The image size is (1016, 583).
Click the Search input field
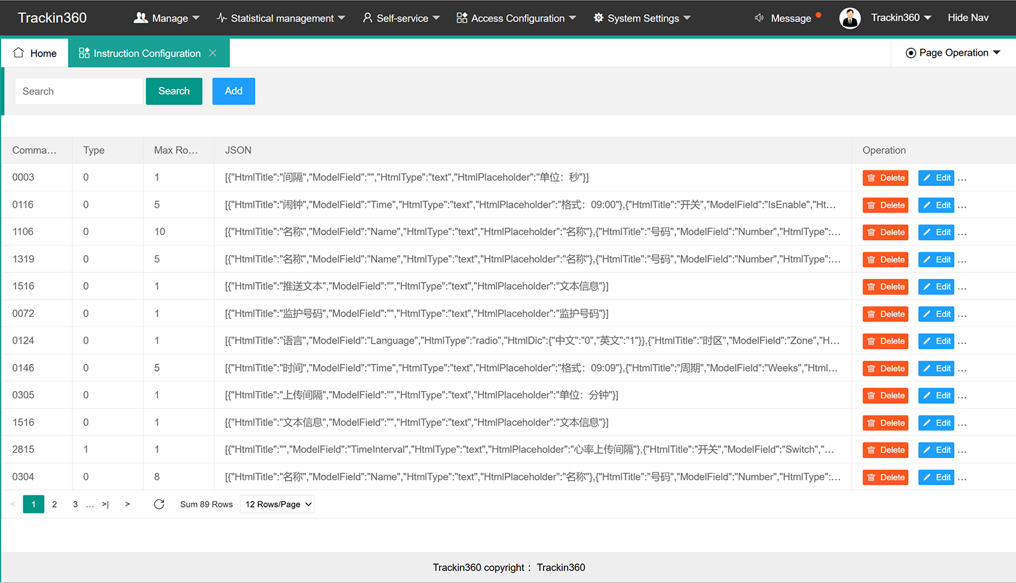[79, 91]
